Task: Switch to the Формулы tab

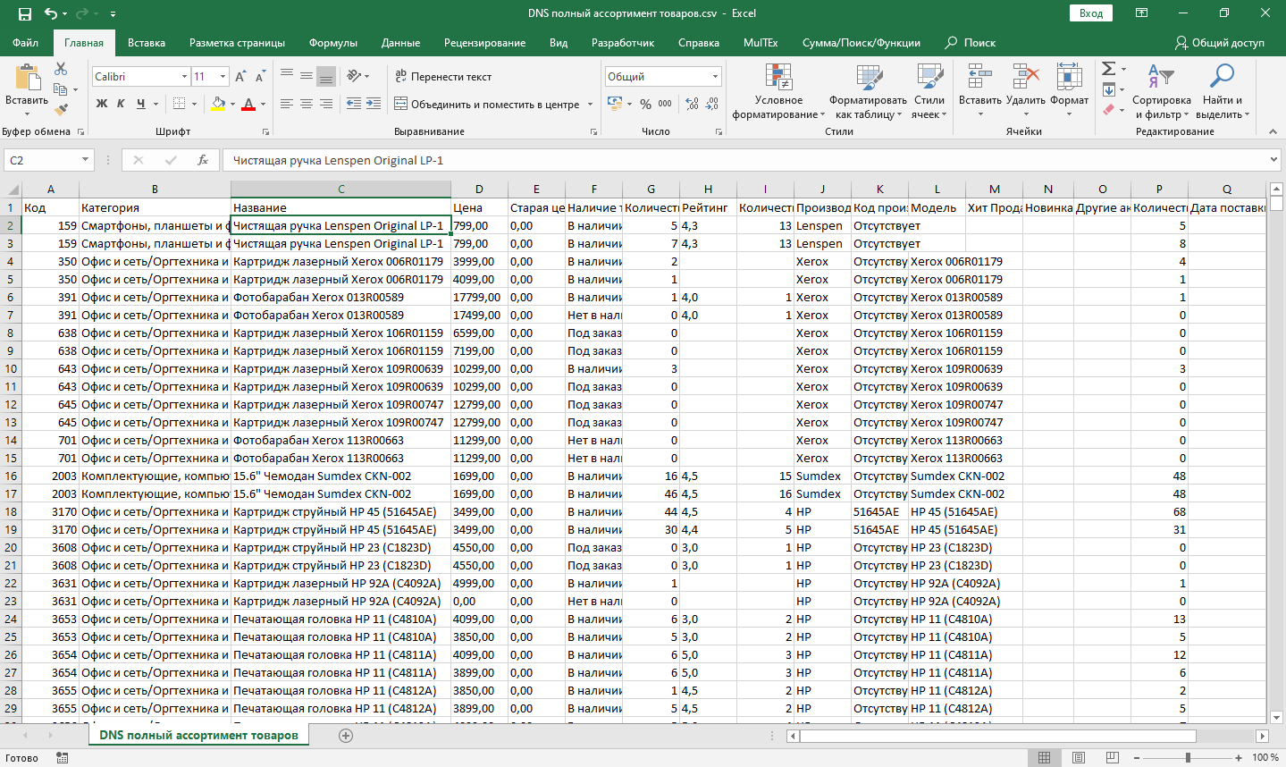Action: tap(333, 42)
